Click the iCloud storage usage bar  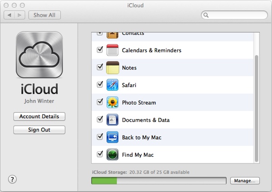[159, 181]
